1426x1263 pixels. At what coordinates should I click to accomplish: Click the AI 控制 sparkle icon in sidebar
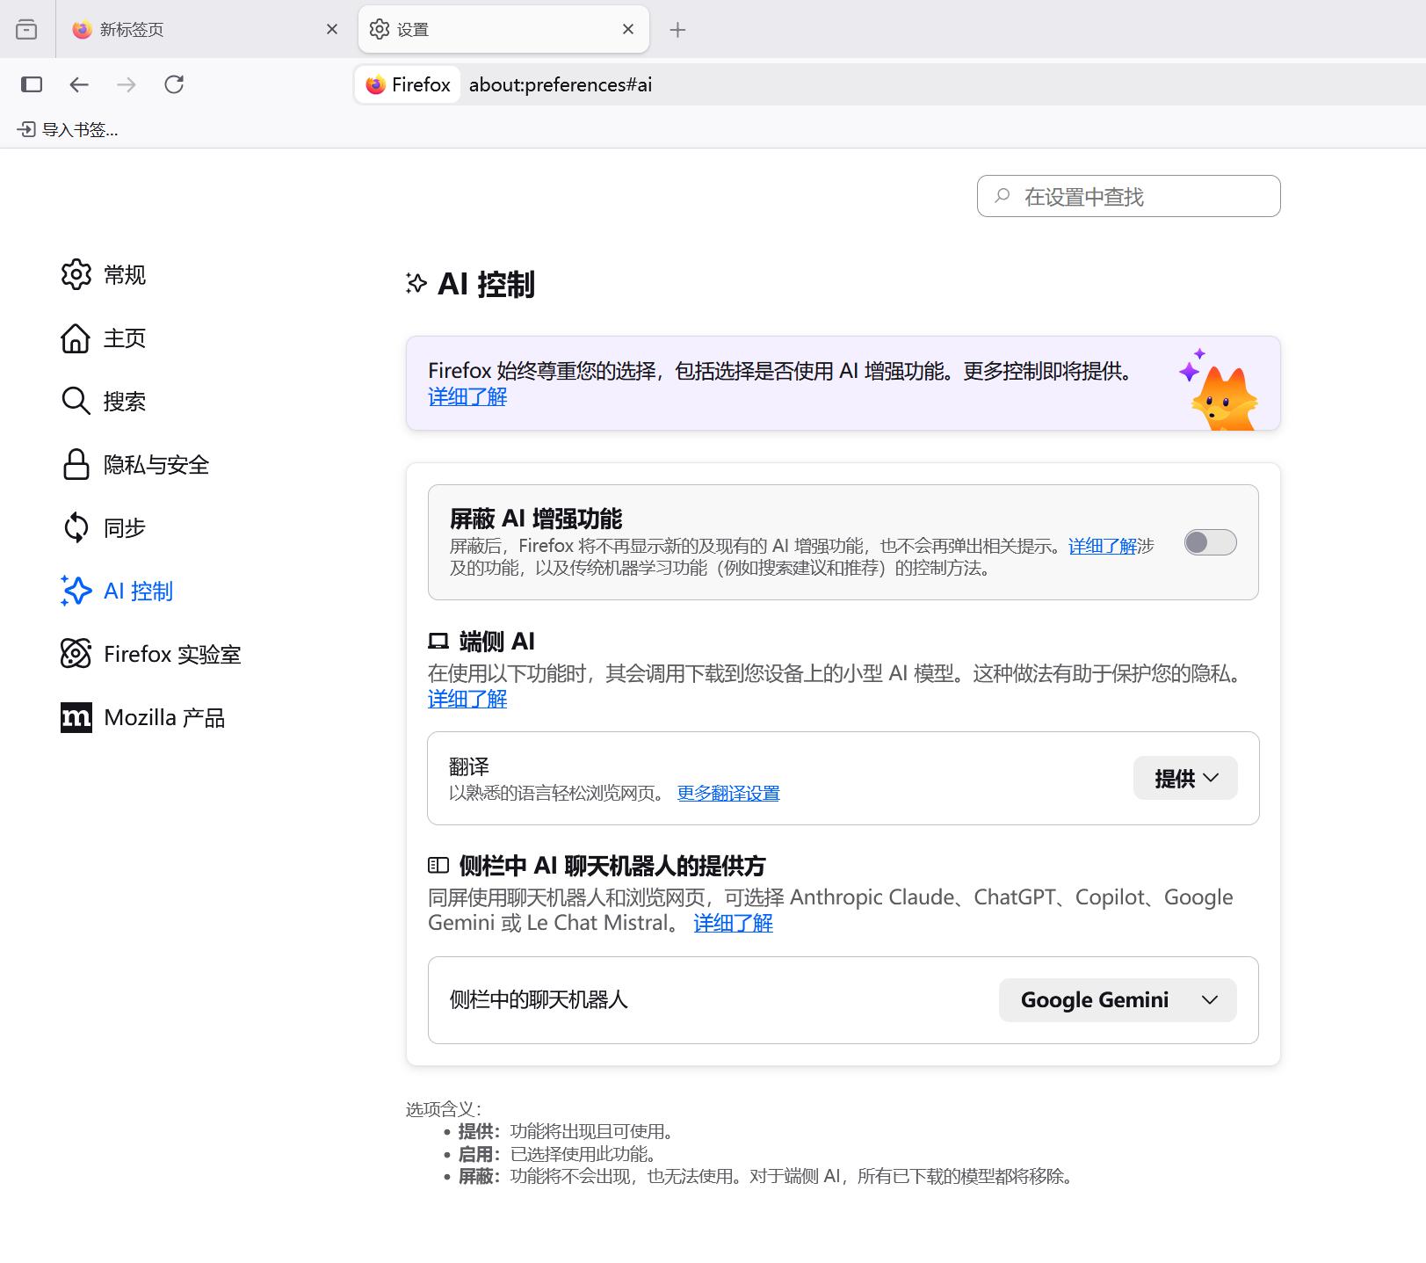point(76,591)
